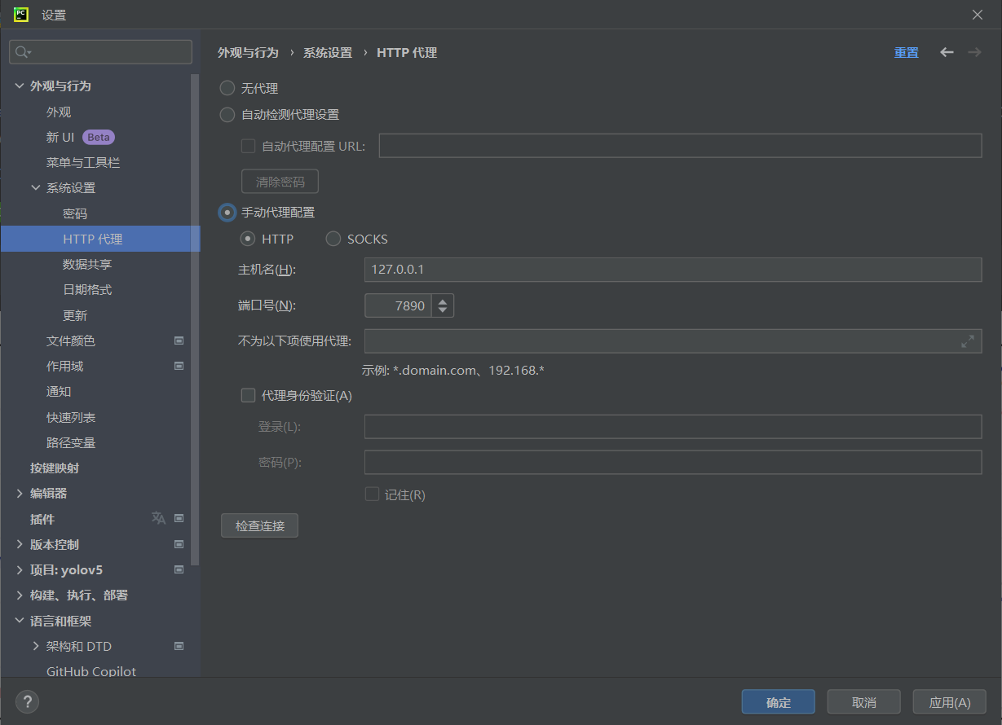Enable the 代理身份验证 checkbox

pos(249,395)
